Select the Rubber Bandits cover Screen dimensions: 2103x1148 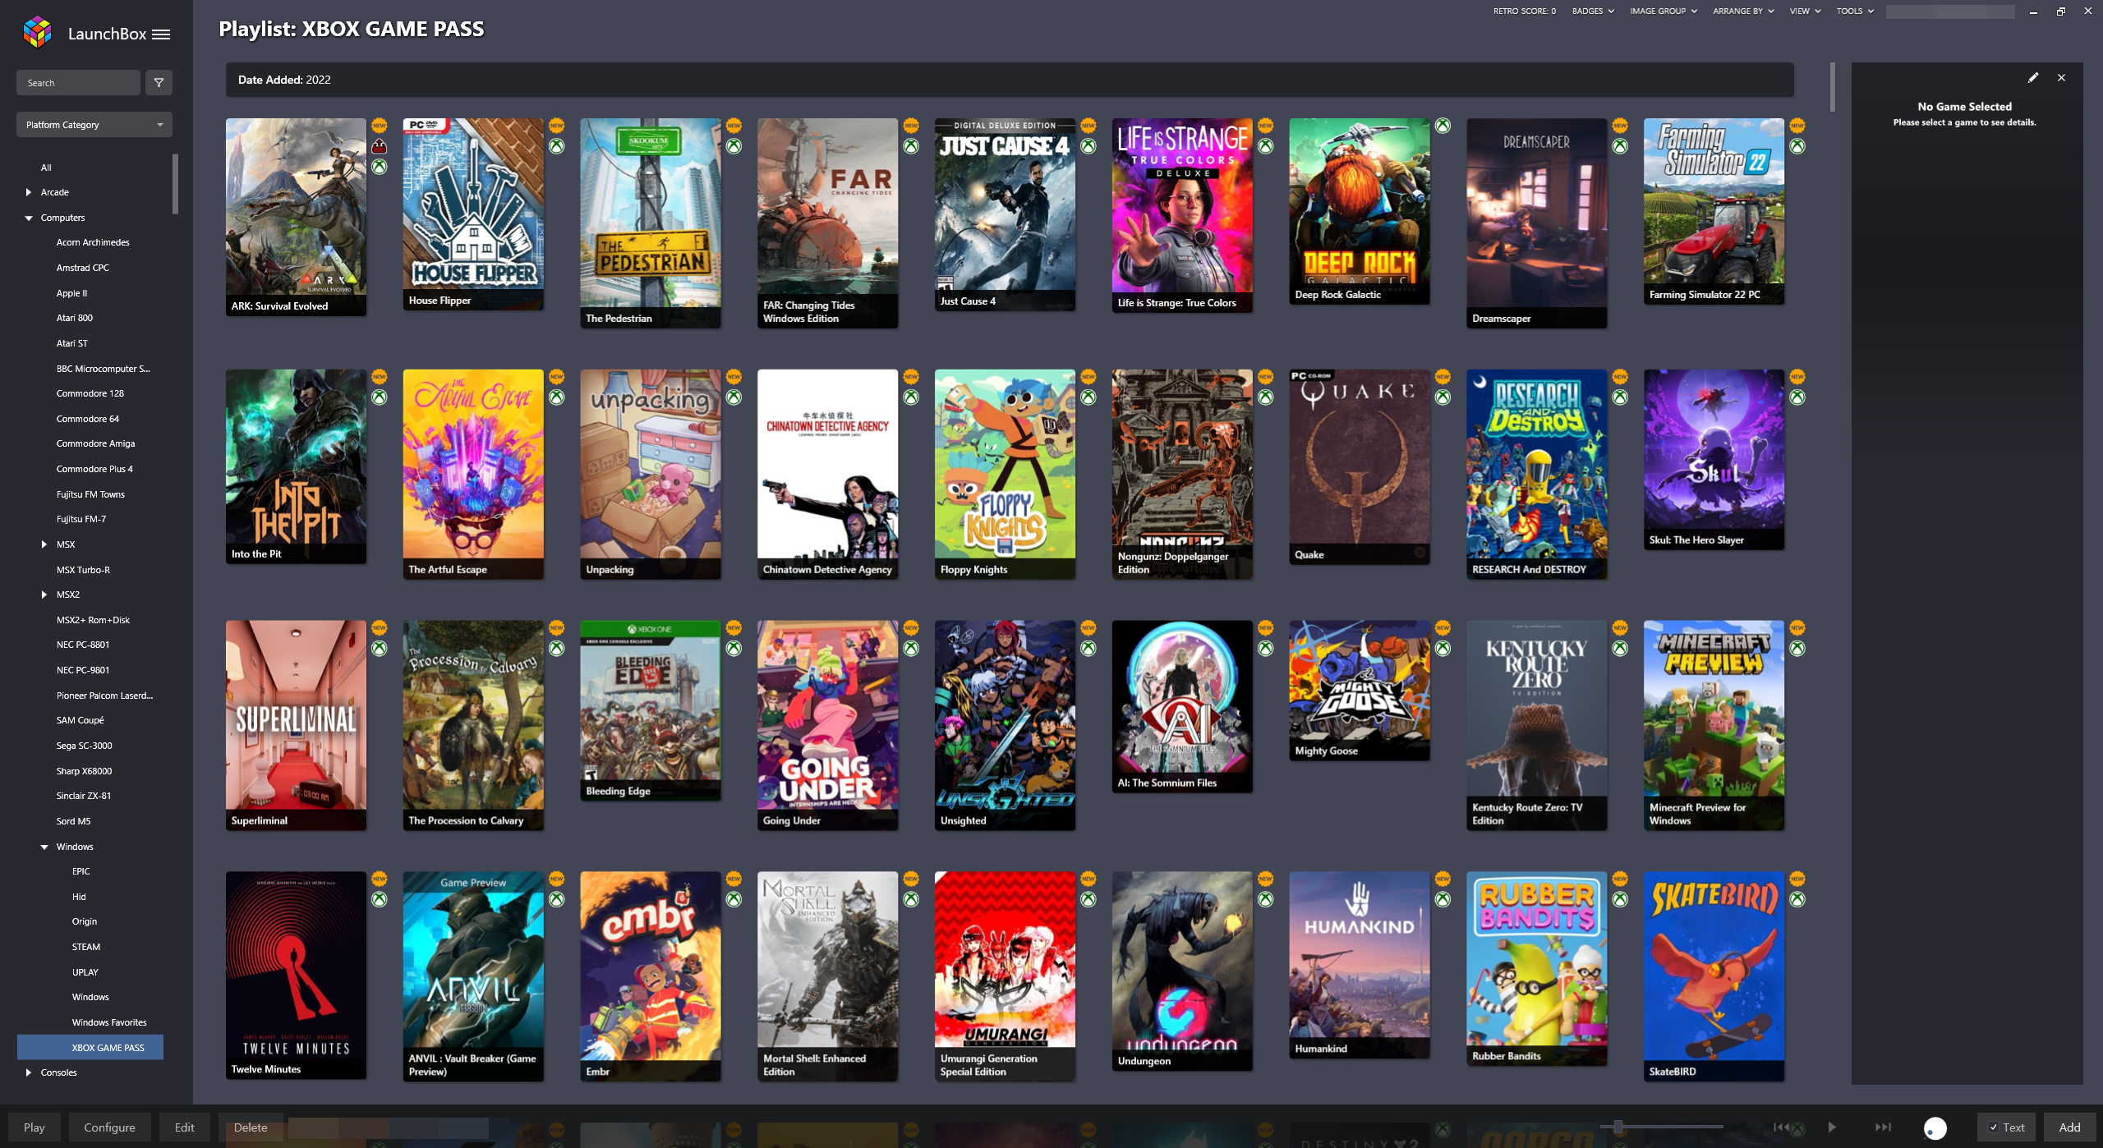[x=1537, y=969]
